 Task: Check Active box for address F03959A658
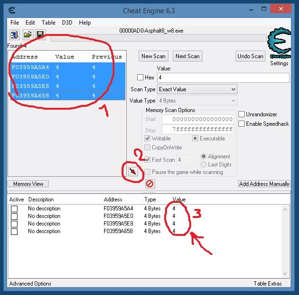click(x=14, y=232)
